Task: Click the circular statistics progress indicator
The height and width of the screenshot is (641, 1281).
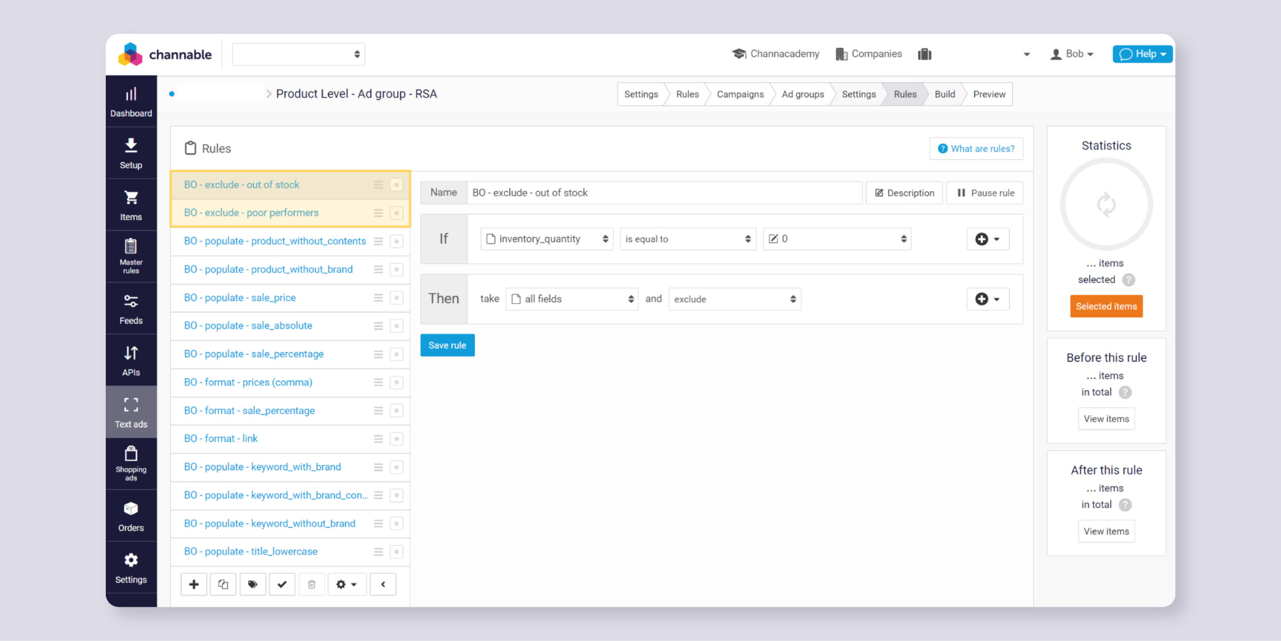Action: click(x=1106, y=205)
